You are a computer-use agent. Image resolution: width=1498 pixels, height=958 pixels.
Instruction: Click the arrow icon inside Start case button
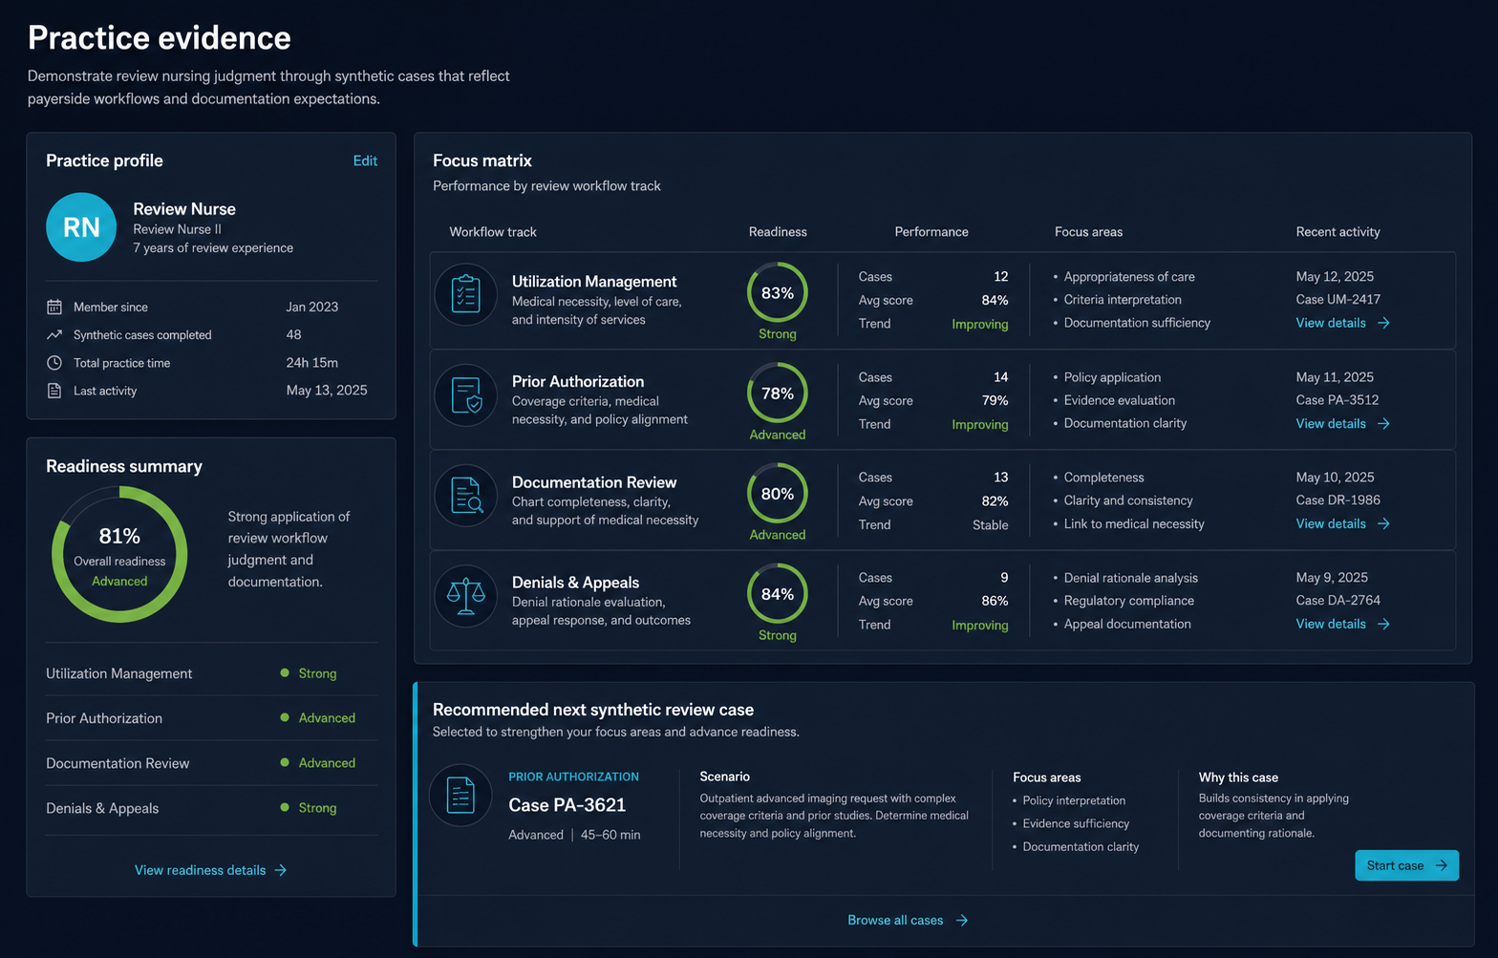(x=1442, y=865)
